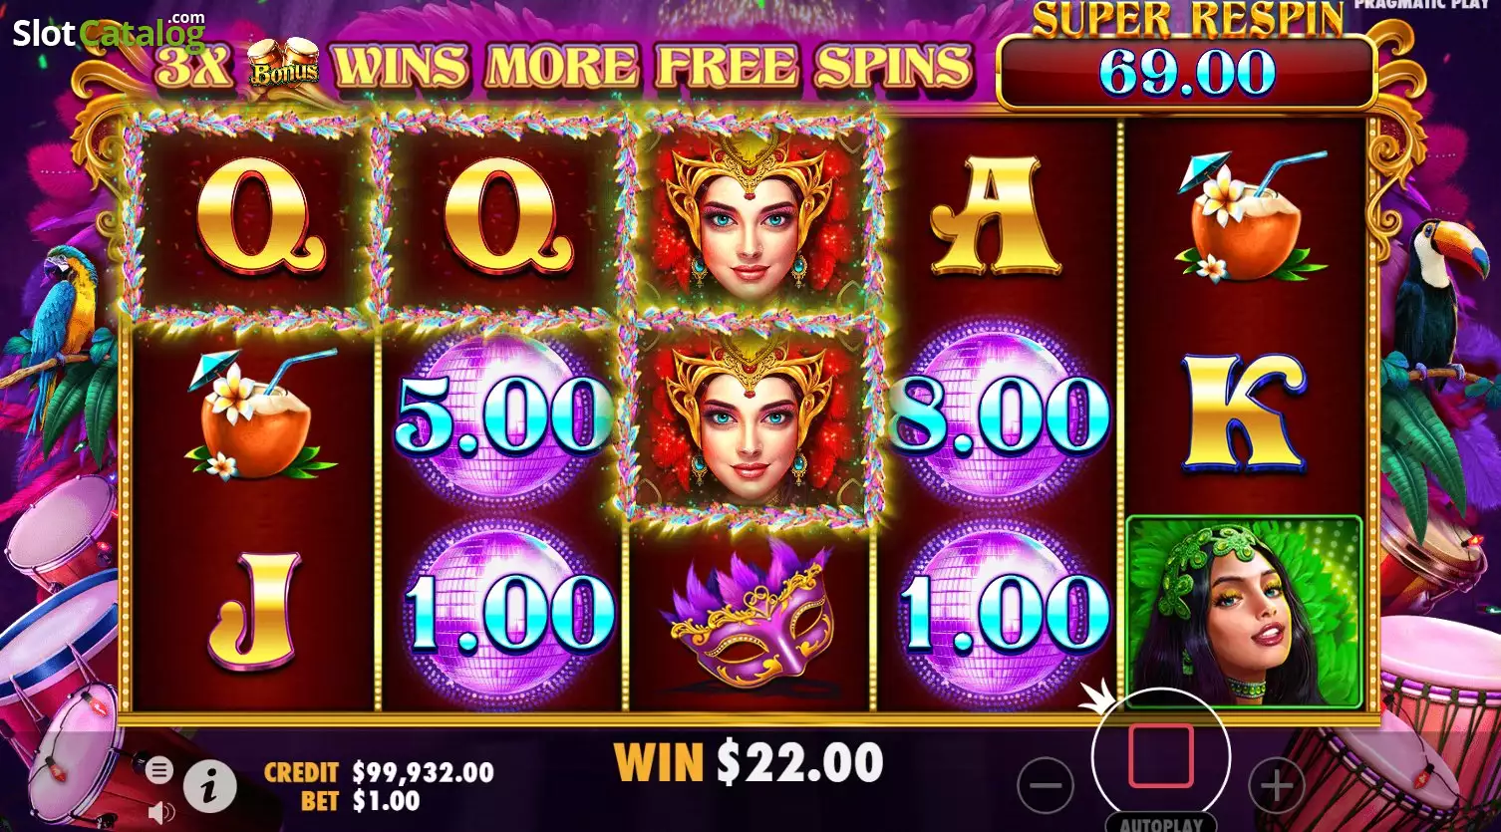Image resolution: width=1501 pixels, height=832 pixels.
Task: Mute the sound speaker icon
Action: pyautogui.click(x=160, y=812)
